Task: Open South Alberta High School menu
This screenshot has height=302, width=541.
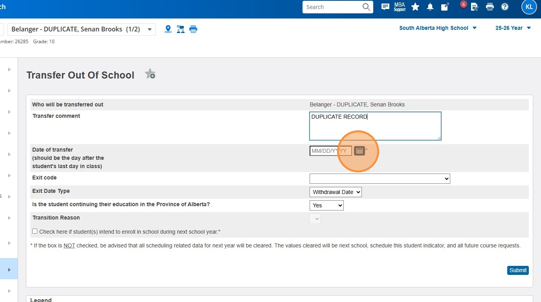Action: click(438, 28)
